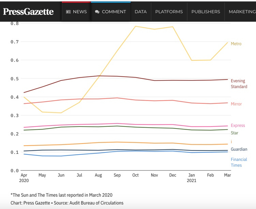The width and height of the screenshot is (256, 209).
Task: Click the Apr 2020 axis label
Action: pyautogui.click(x=24, y=178)
